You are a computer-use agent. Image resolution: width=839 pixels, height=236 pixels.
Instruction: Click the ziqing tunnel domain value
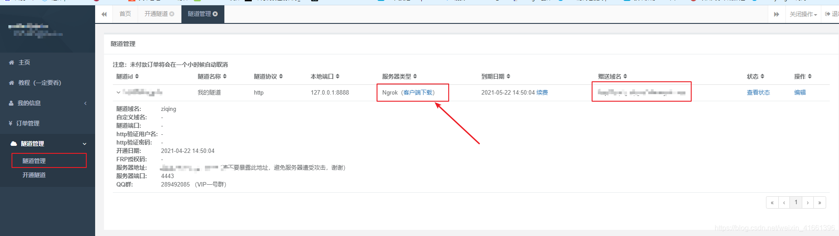(169, 109)
